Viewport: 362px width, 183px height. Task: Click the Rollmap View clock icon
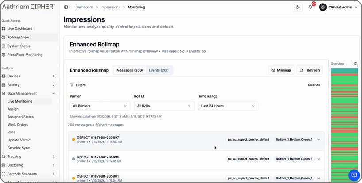pos(4,37)
